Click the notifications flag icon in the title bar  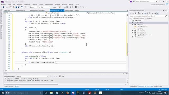(x=130, y=2)
